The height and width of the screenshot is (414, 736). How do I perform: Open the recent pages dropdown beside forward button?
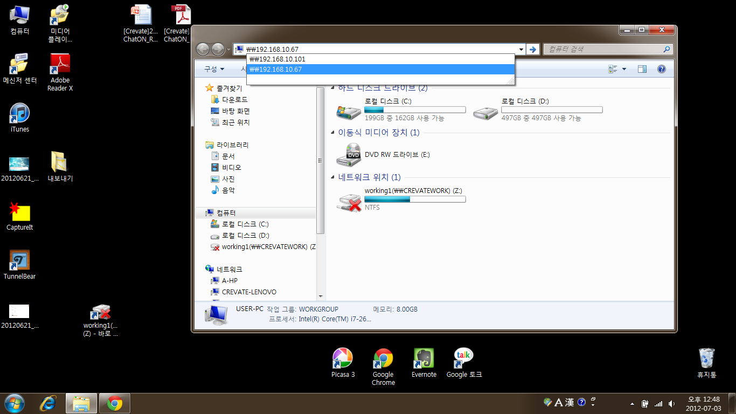click(x=228, y=50)
